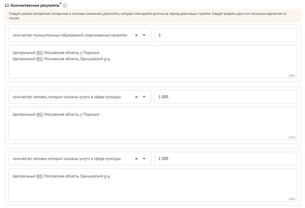Expand the муниципальных образований dropdown
This screenshot has height=208, width=305.
pyautogui.click(x=144, y=35)
